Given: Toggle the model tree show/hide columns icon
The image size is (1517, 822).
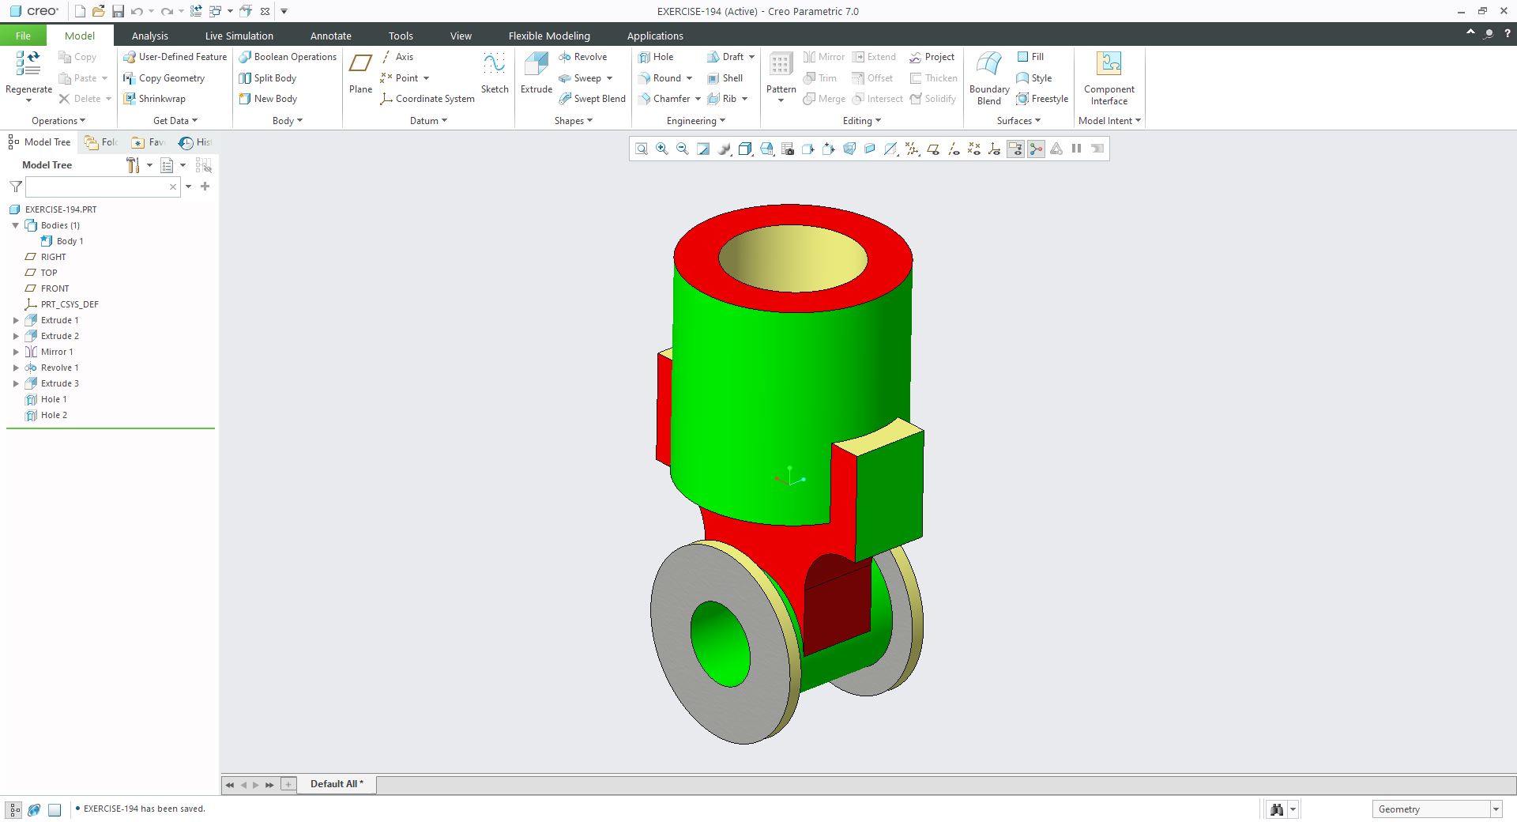Looking at the screenshot, I should [203, 165].
